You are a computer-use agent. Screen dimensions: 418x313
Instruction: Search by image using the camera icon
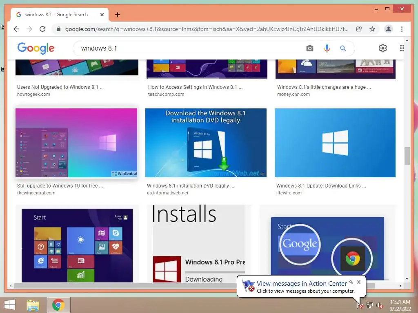pos(309,48)
